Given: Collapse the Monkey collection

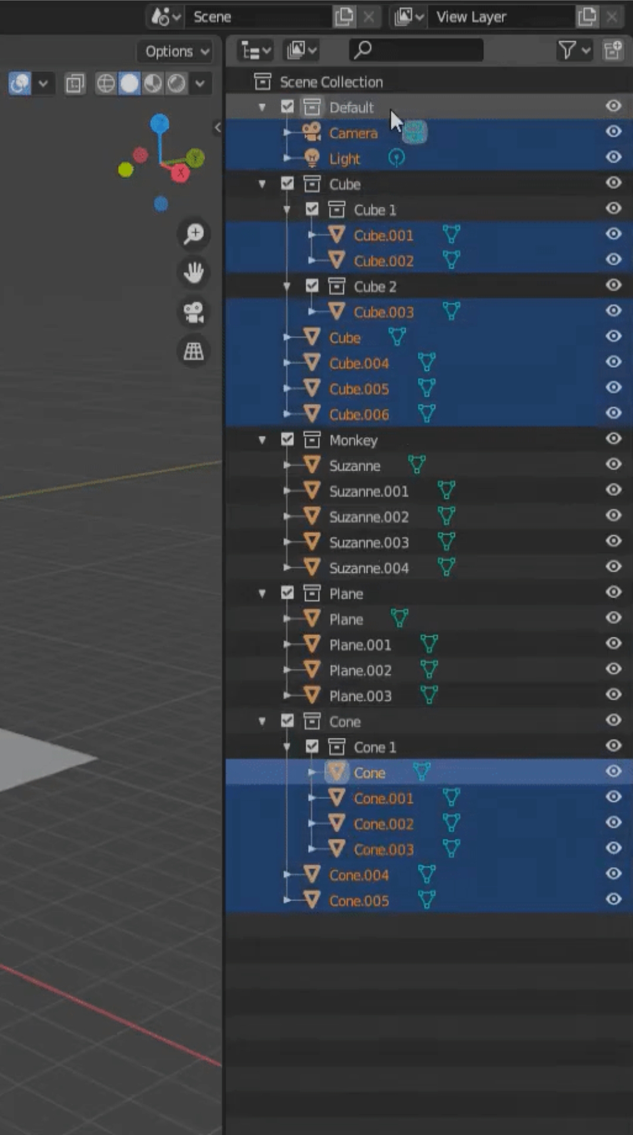Looking at the screenshot, I should (262, 439).
